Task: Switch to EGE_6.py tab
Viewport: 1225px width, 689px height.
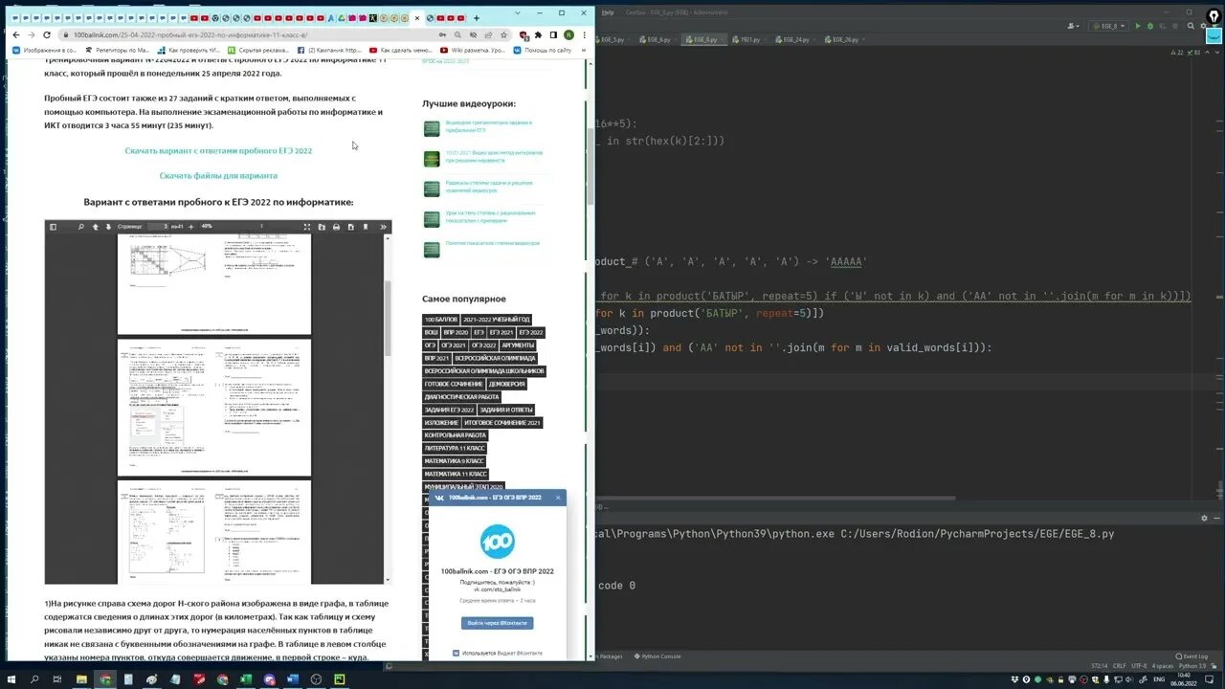Action: tap(658, 40)
